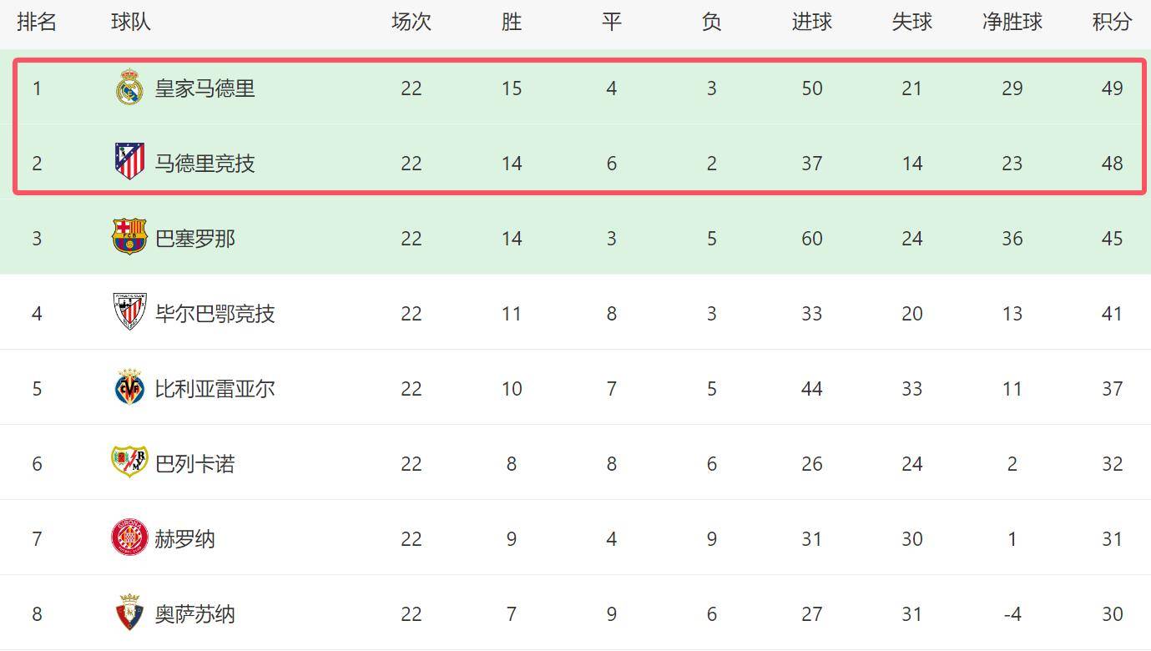
Task: Open the 巴塞罗那 team name
Action: (195, 239)
